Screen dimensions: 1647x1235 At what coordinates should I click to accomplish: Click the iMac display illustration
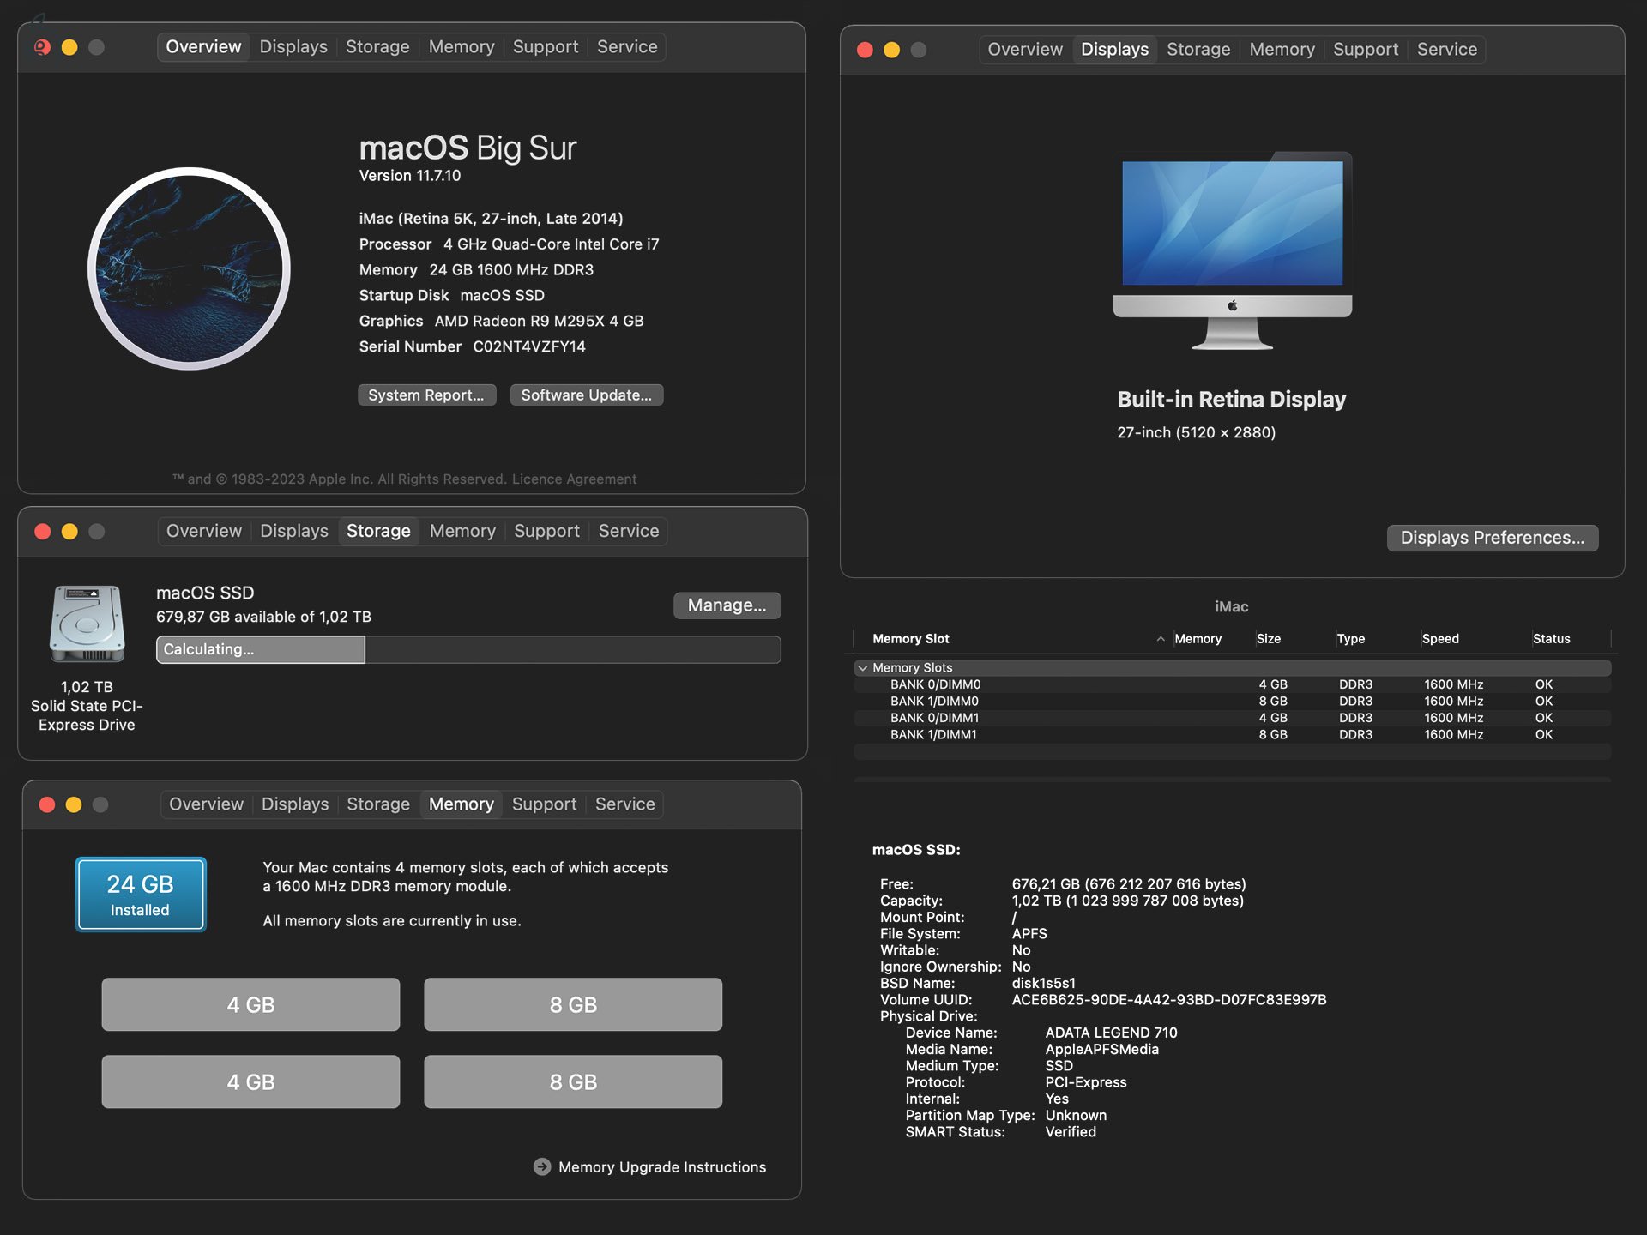(1233, 249)
